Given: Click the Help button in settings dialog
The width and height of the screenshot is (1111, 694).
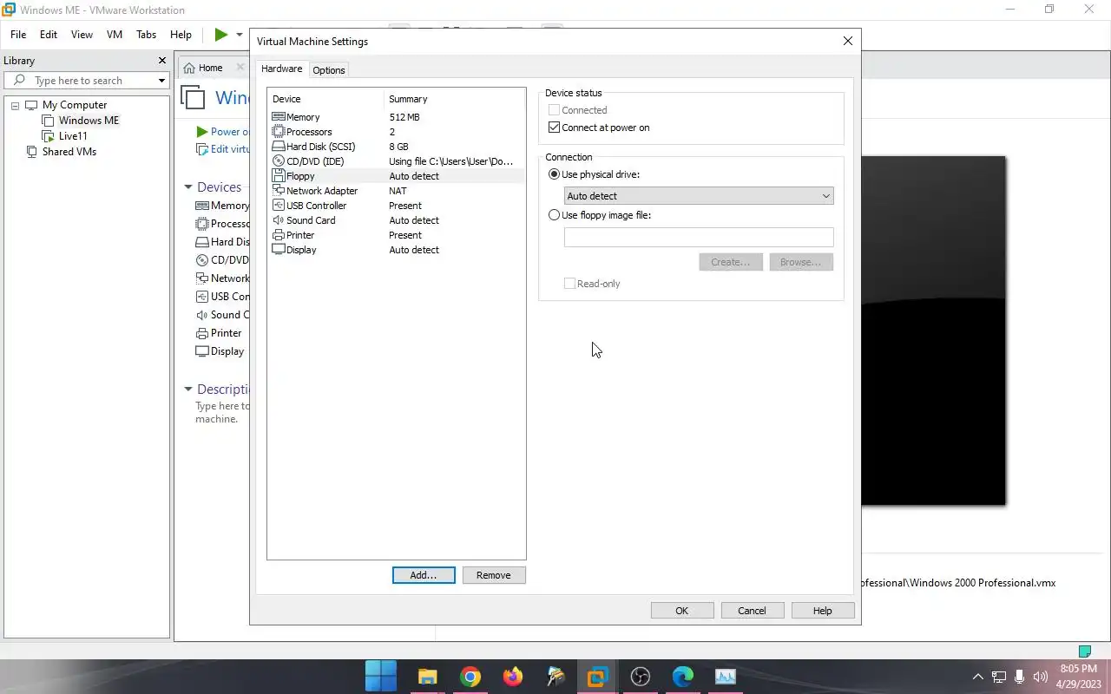Looking at the screenshot, I should 822,611.
